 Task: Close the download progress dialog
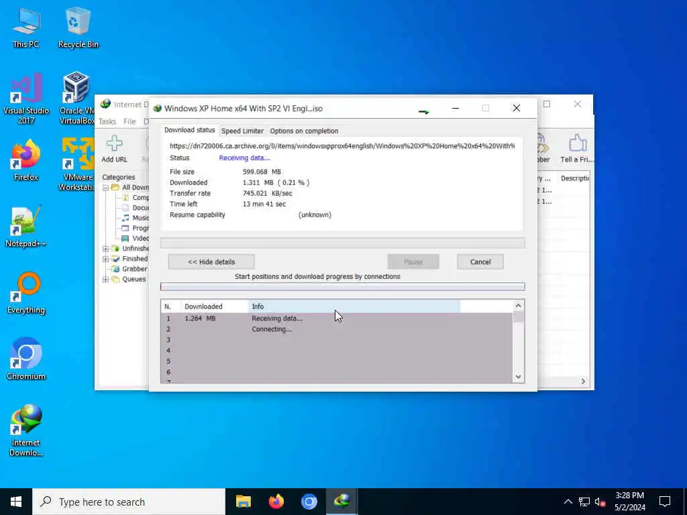pos(516,108)
